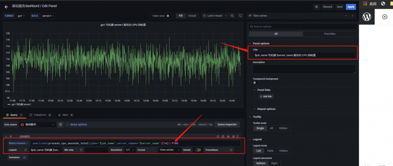Click the Time series visualization icon
The image size is (393, 166).
pyautogui.click(x=250, y=16)
